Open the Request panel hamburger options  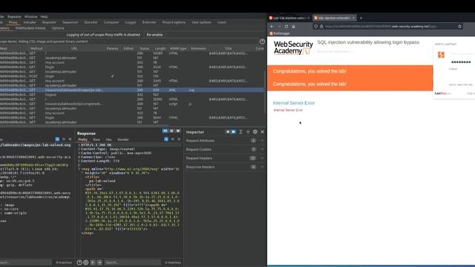[70, 139]
